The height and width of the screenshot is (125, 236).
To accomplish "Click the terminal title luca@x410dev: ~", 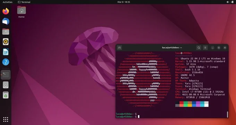I will click(x=172, y=48).
